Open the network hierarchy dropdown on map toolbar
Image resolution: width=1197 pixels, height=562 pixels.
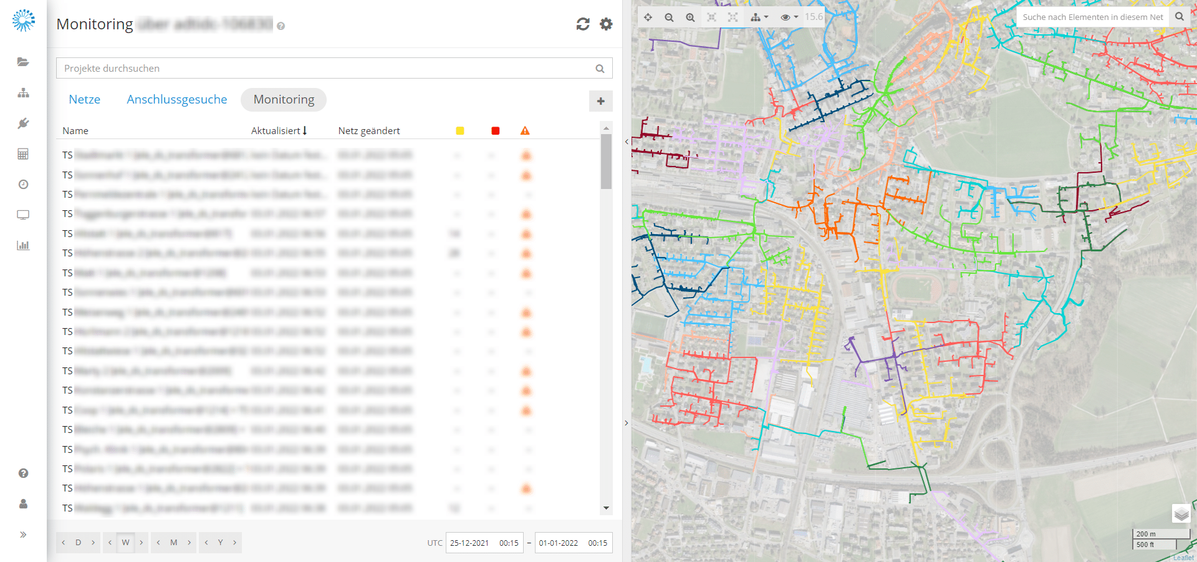(759, 17)
